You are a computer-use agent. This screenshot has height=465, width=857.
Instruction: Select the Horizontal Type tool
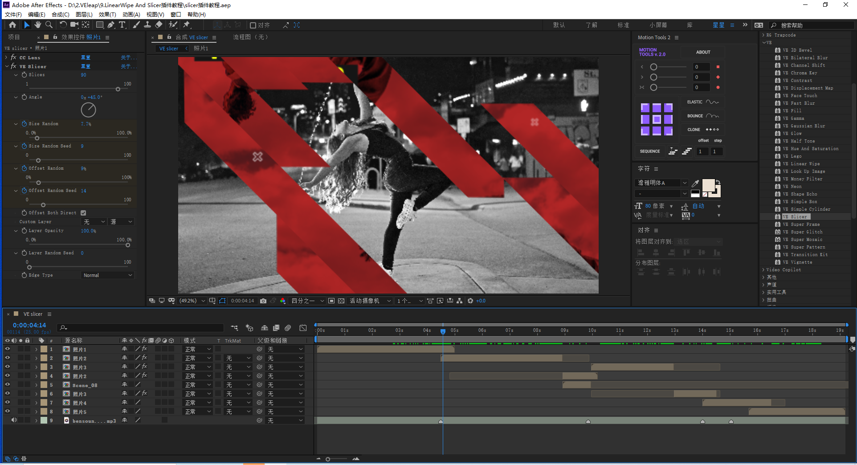122,25
